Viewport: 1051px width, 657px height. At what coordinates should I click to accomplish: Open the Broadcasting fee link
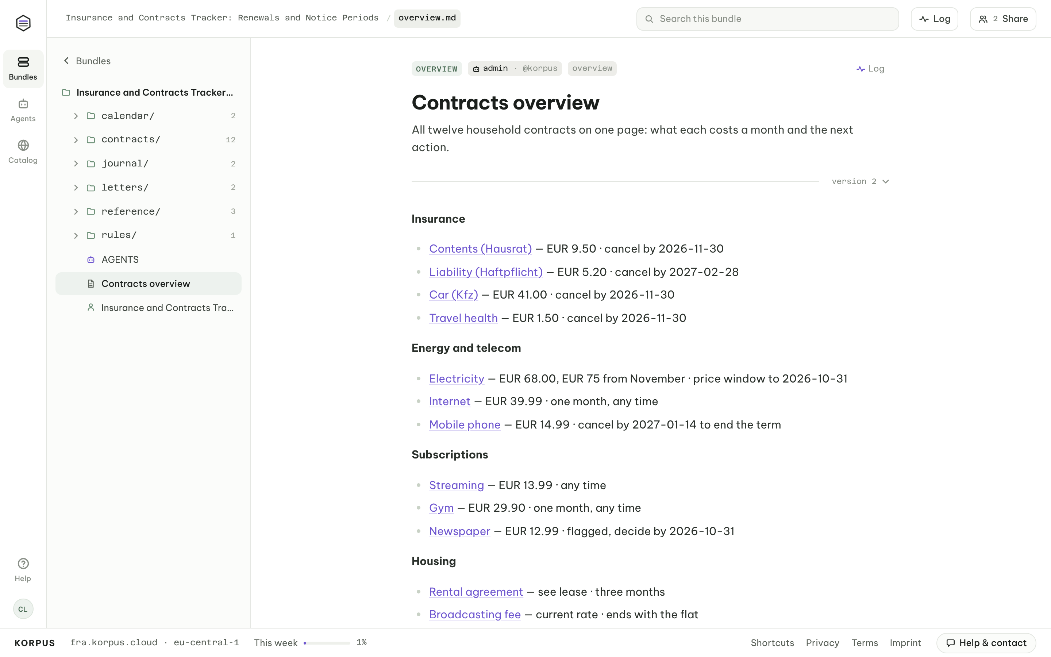pos(475,615)
